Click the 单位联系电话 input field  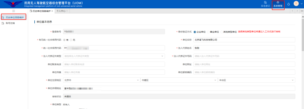coord(114,64)
